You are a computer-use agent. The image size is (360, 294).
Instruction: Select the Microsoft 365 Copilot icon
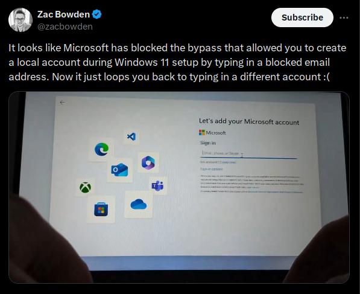point(148,162)
